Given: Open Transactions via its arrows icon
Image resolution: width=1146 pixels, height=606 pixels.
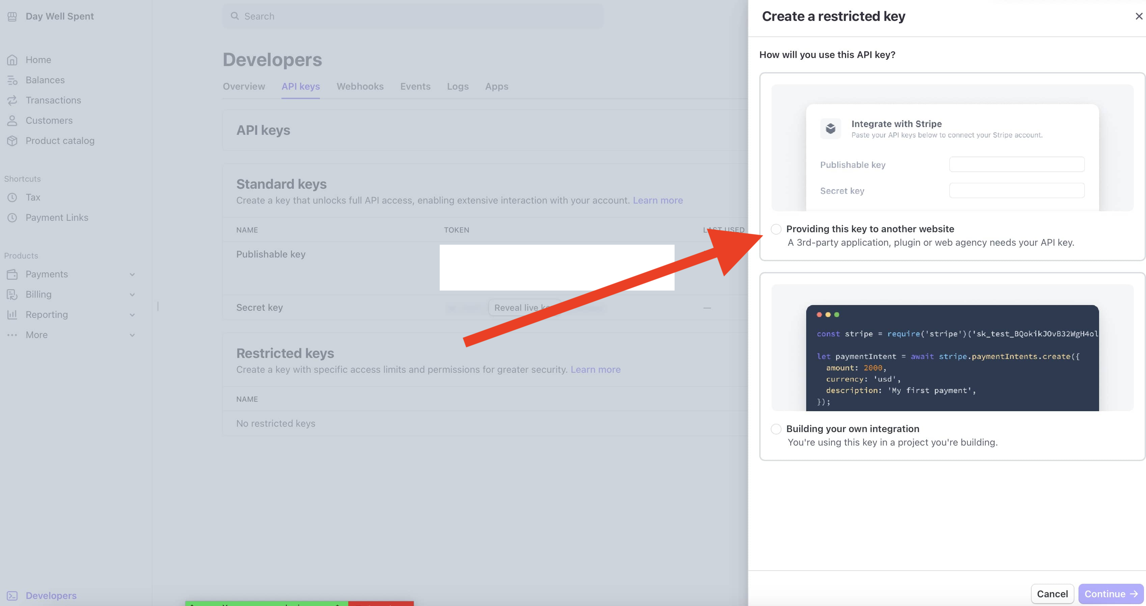Looking at the screenshot, I should [x=12, y=100].
